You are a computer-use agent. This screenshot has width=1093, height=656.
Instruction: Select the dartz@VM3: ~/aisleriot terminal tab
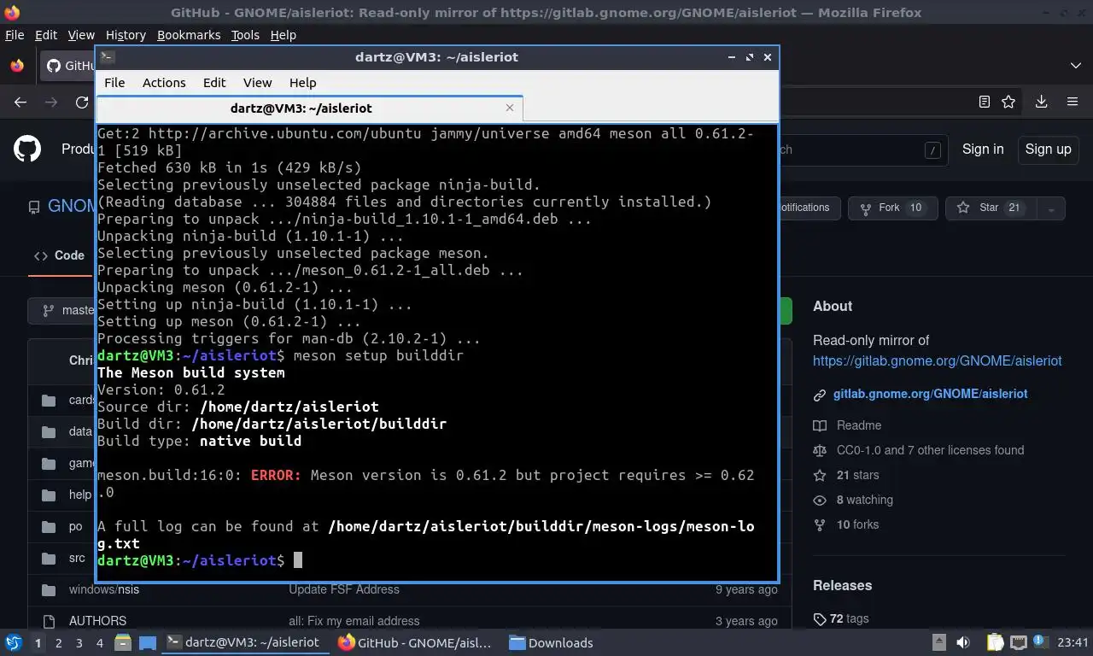pos(309,108)
